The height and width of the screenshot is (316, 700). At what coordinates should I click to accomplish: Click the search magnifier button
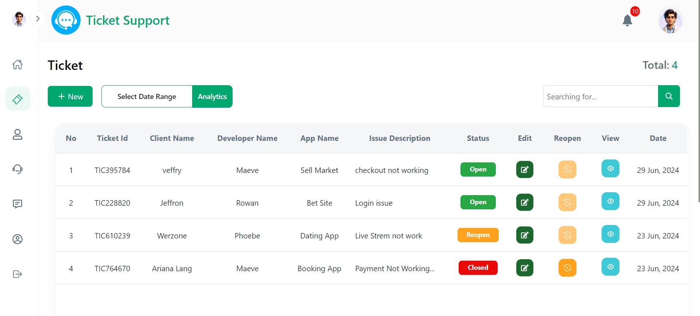tap(669, 96)
